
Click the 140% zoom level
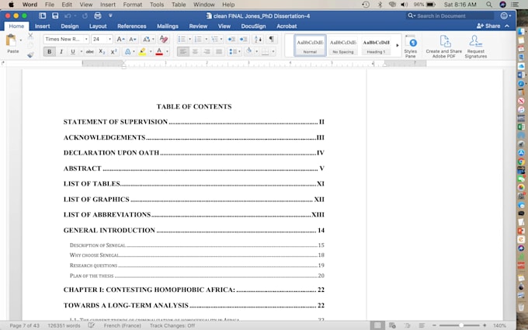tap(500, 325)
